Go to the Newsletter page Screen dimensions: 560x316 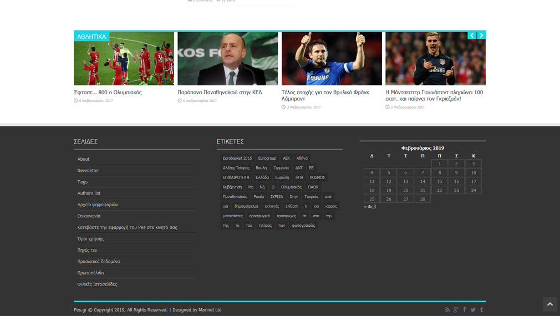click(x=88, y=170)
